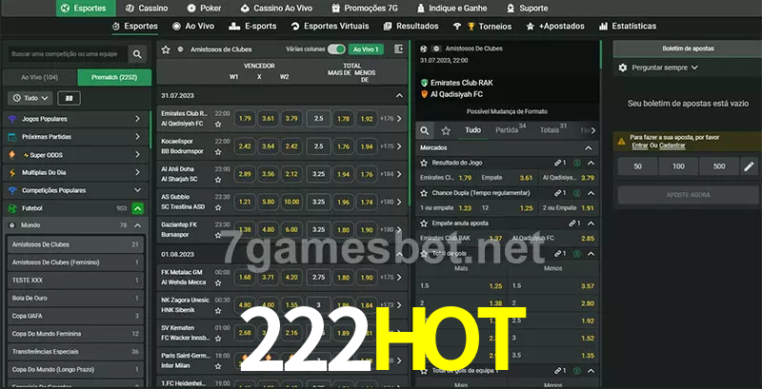Image resolution: width=762 pixels, height=389 pixels.
Task: Expand Jogos Populares arrow
Action: coord(137,119)
